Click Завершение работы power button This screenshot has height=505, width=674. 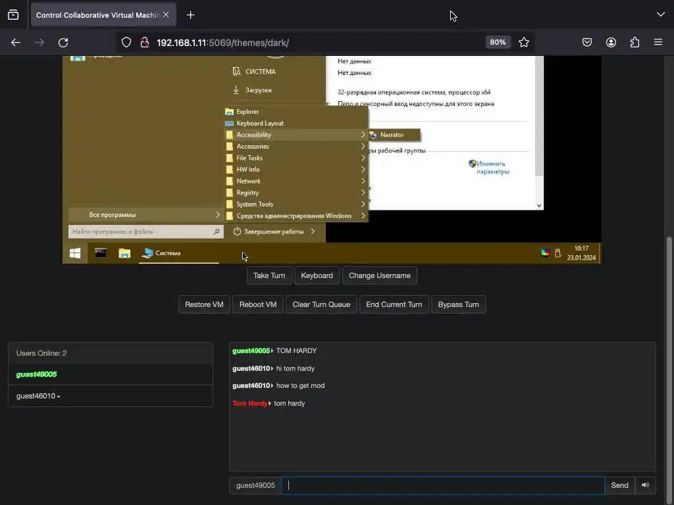[x=269, y=231]
